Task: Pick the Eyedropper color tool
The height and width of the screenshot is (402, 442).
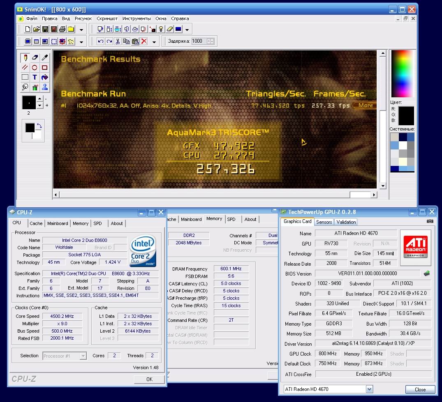Action: pyautogui.click(x=44, y=58)
